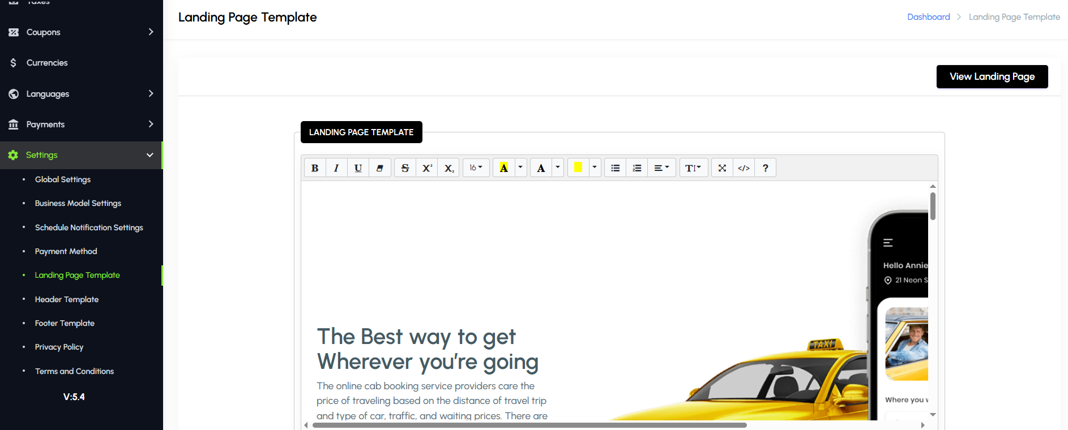This screenshot has width=1068, height=430.
Task: Toggle underline formatting
Action: (x=358, y=168)
